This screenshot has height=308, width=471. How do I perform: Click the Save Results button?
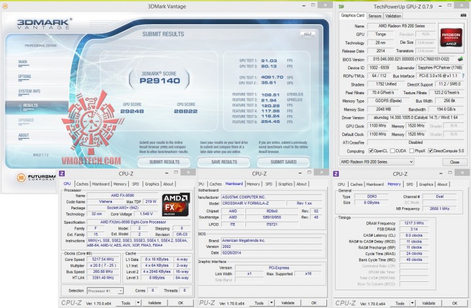pyautogui.click(x=224, y=162)
